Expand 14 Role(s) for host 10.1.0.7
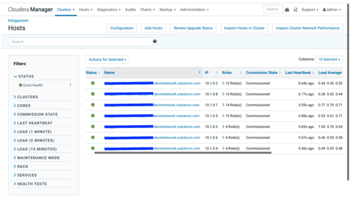 coord(232,105)
